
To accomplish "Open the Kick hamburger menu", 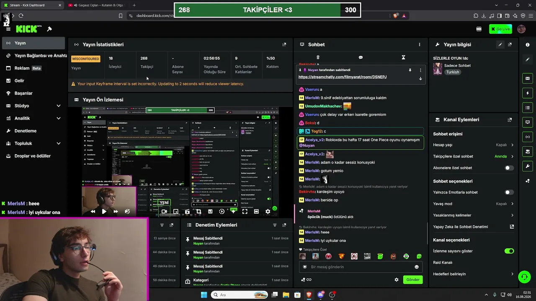I will (x=8, y=29).
